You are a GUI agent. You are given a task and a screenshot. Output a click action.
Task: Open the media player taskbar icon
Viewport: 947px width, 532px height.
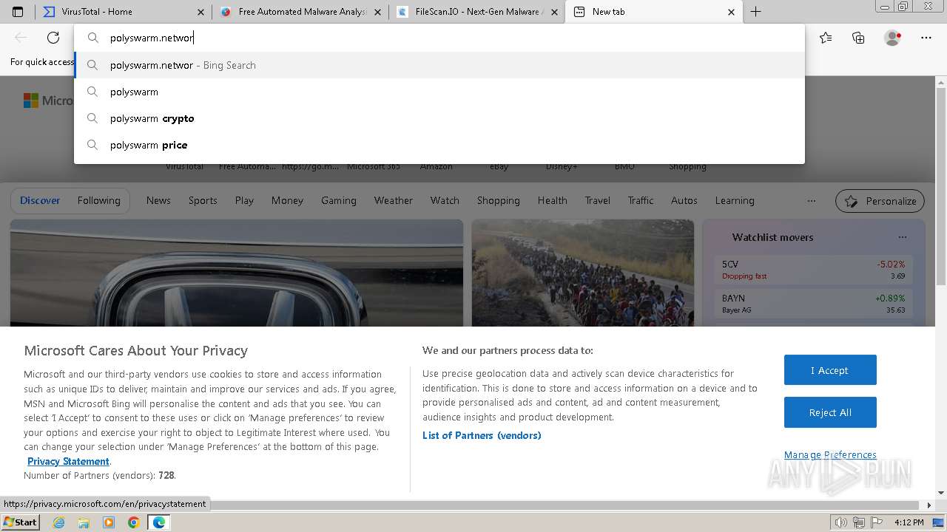pos(109,522)
